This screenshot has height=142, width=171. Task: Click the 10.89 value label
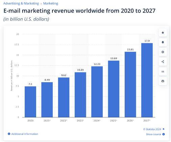tap(80, 70)
